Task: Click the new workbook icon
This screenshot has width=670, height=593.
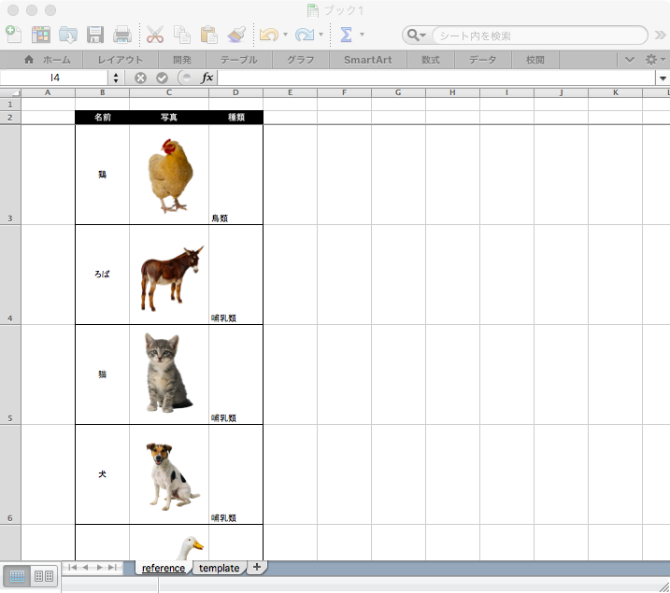Action: pyautogui.click(x=13, y=35)
